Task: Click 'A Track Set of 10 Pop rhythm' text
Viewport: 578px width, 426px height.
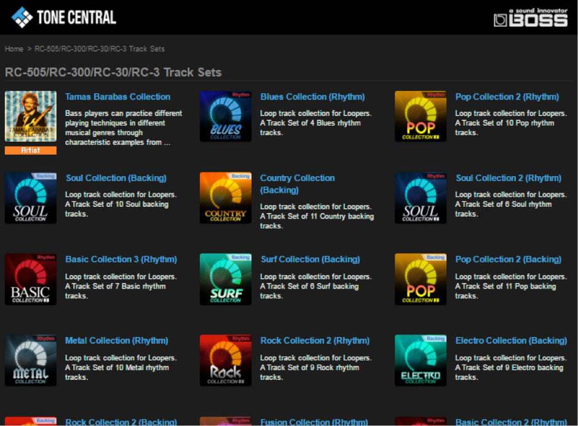Action: click(505, 123)
